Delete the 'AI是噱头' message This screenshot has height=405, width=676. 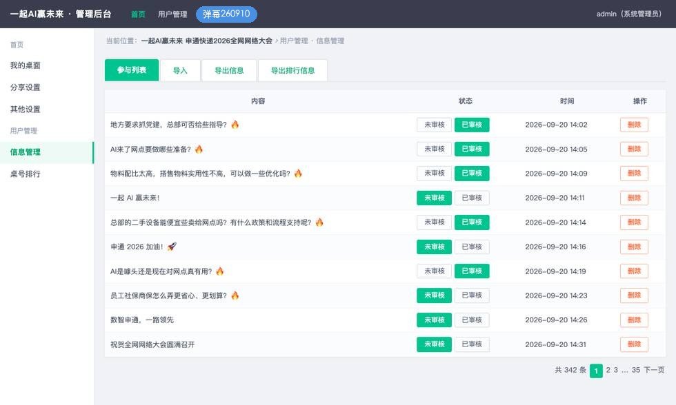[634, 271]
